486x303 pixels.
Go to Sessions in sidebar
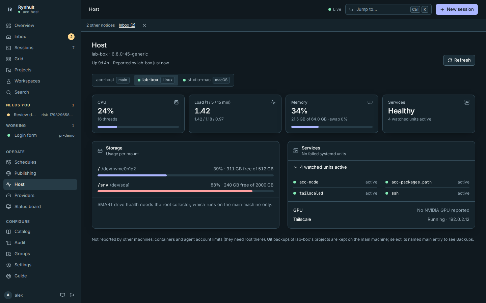40,48
